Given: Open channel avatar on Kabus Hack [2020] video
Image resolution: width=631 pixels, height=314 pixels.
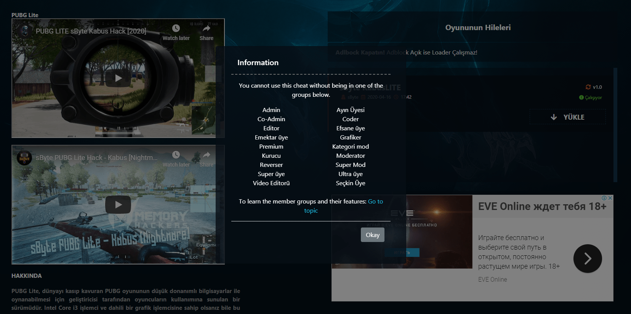Looking at the screenshot, I should [x=25, y=31].
